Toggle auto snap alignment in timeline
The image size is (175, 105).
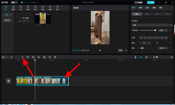click(x=146, y=57)
